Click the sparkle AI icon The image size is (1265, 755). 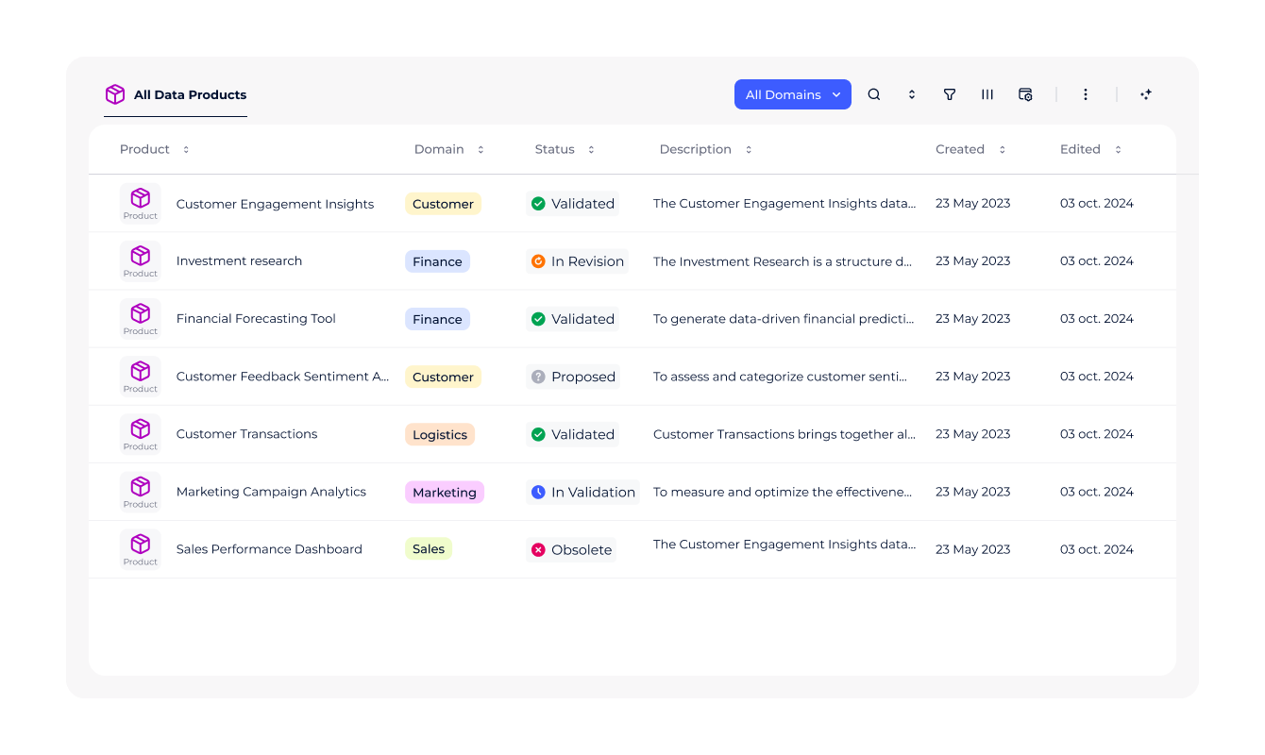point(1146,94)
